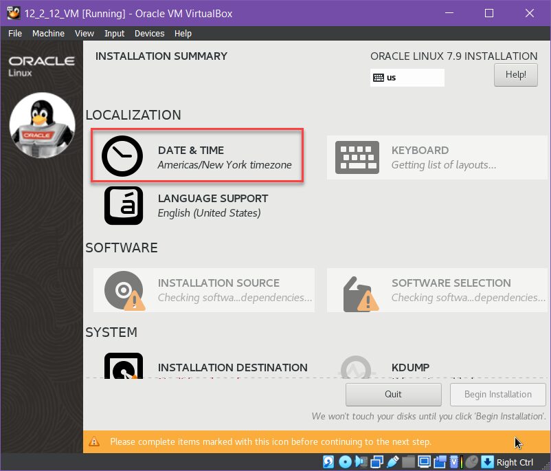Open the hard disk activity indicator
551x471 pixels.
(328, 462)
